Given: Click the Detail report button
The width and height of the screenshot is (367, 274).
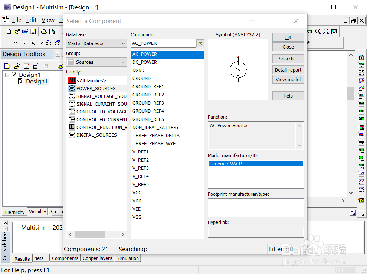Looking at the screenshot, I should click(288, 70).
